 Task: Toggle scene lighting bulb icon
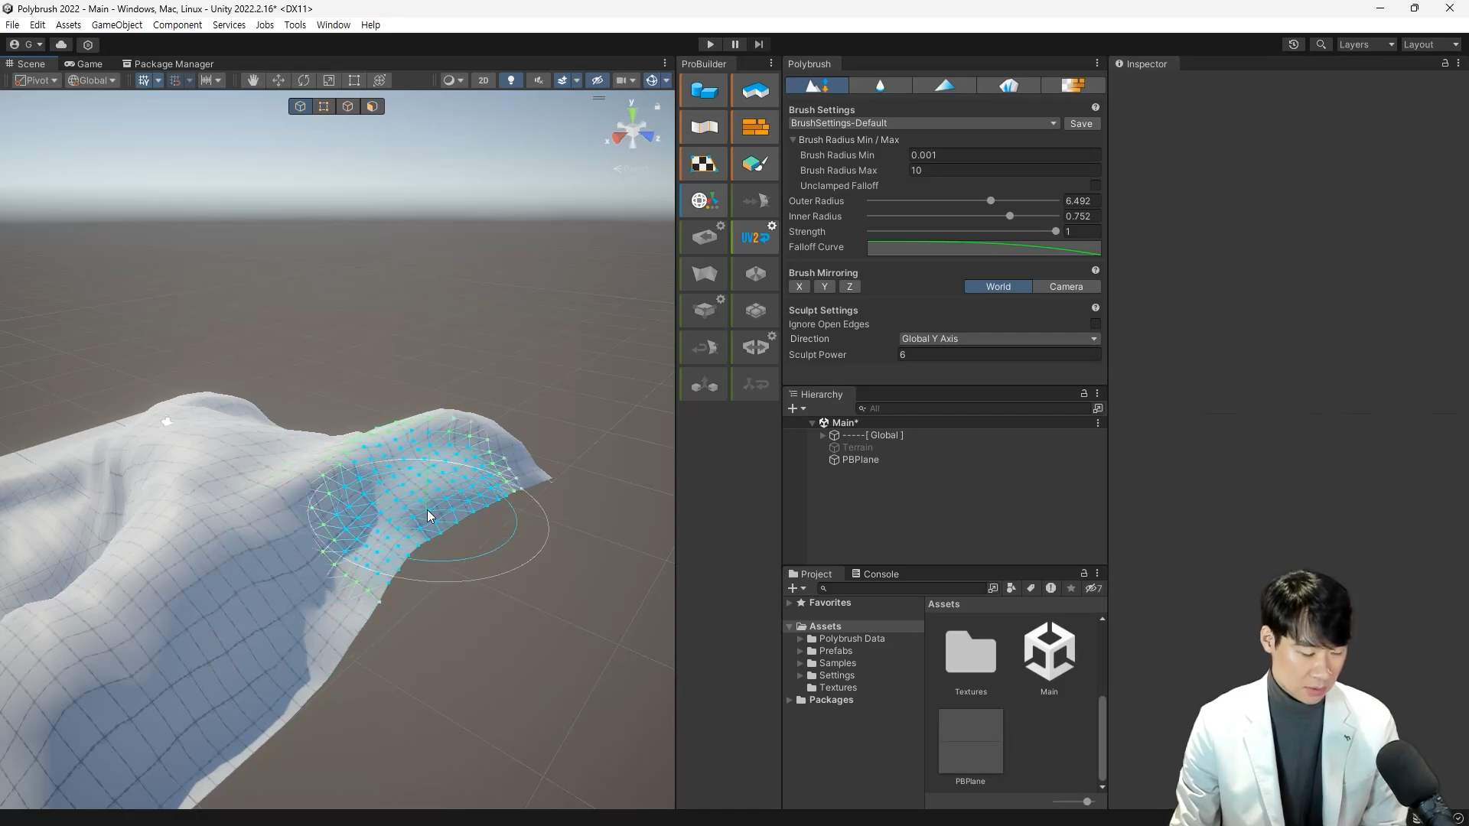(511, 80)
